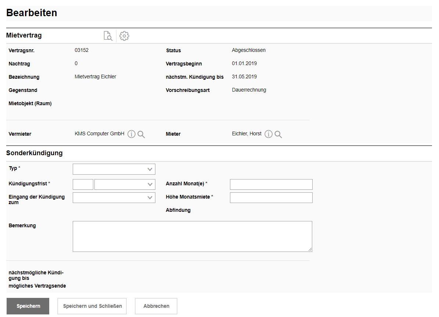Show info for Mieter Eichler, Horst
The height and width of the screenshot is (317, 439).
click(x=269, y=134)
